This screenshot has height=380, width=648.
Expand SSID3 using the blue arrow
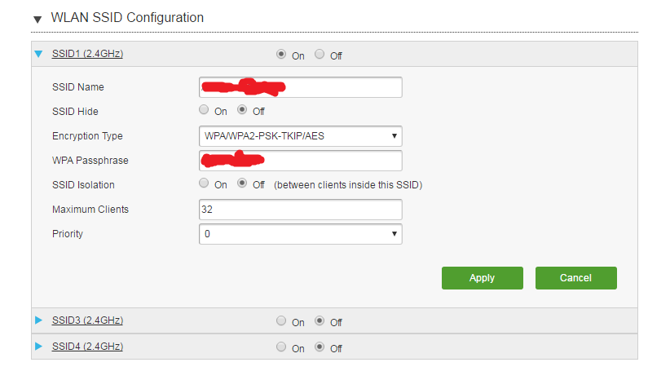tap(38, 320)
